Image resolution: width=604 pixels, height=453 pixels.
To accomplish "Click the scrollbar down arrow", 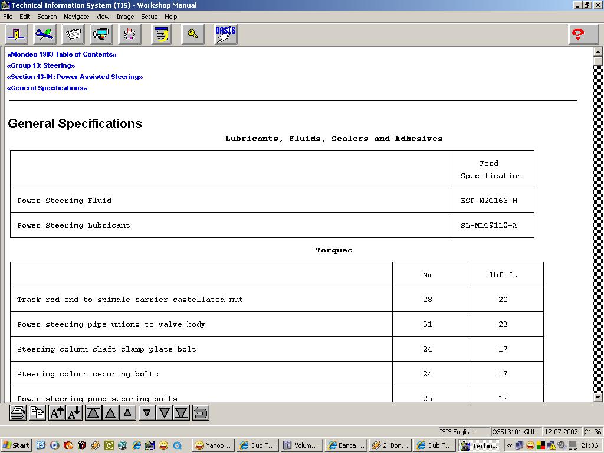I will [598, 398].
